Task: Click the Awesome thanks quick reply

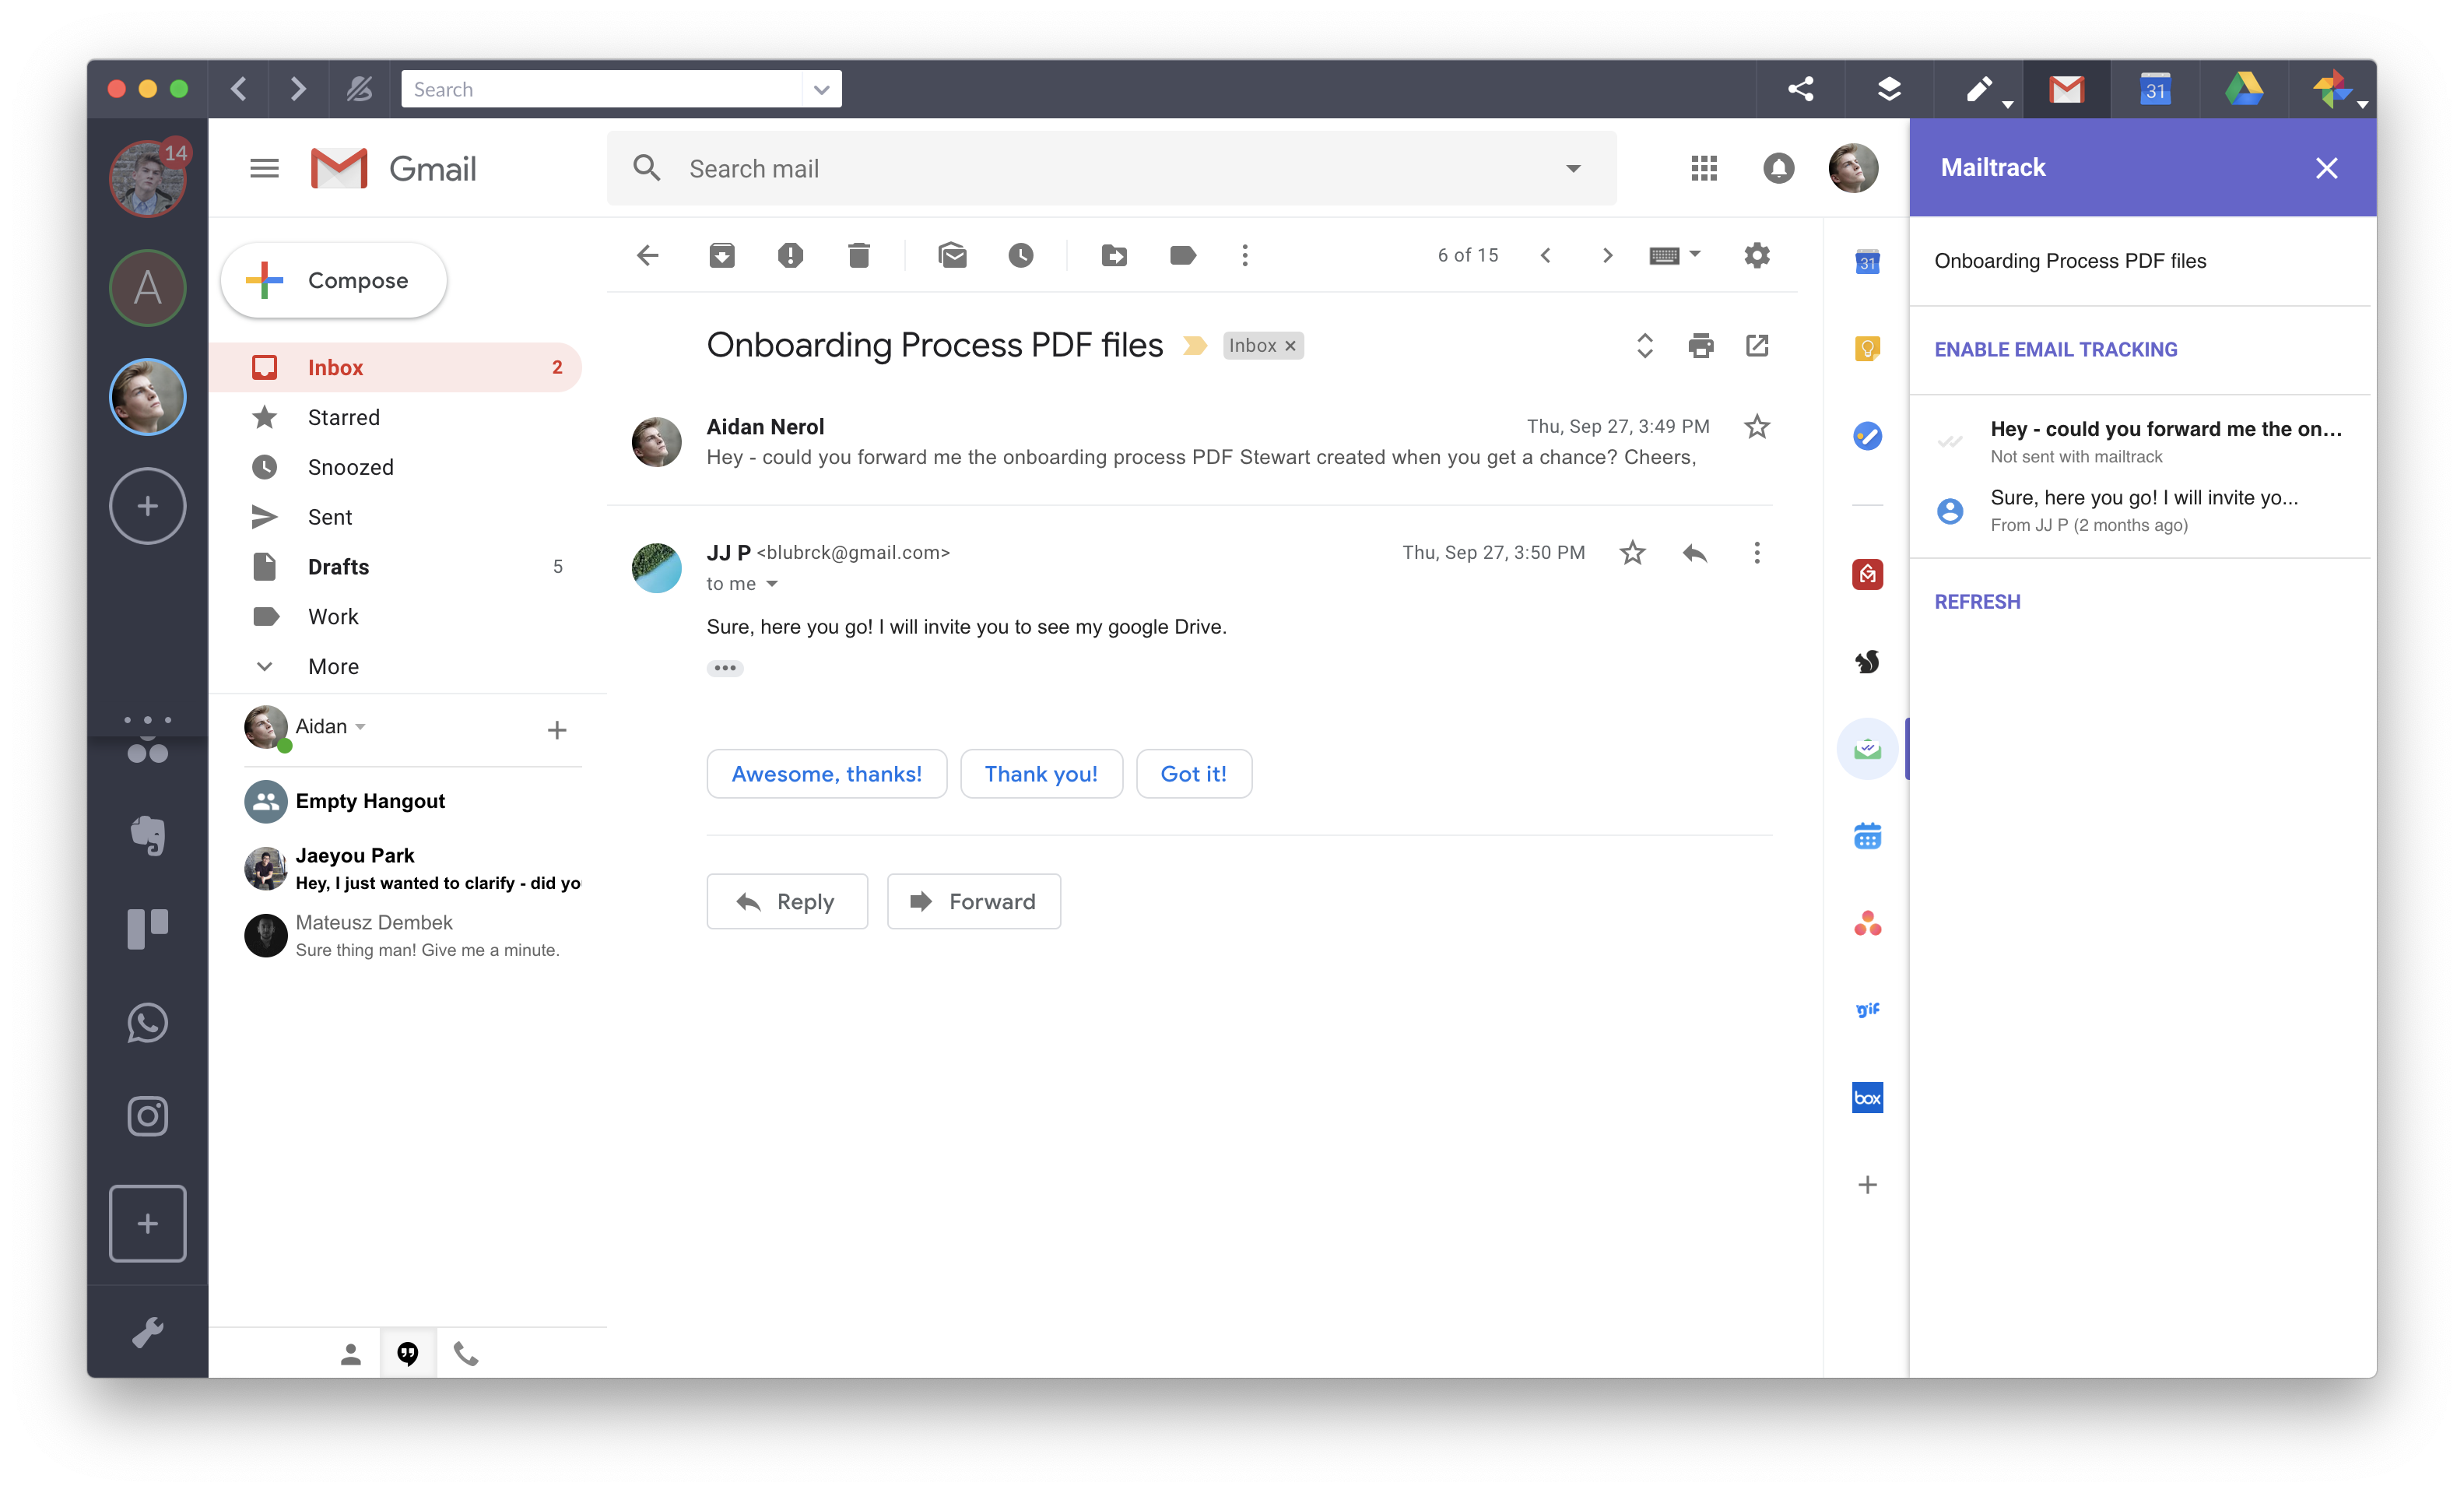Action: [826, 773]
